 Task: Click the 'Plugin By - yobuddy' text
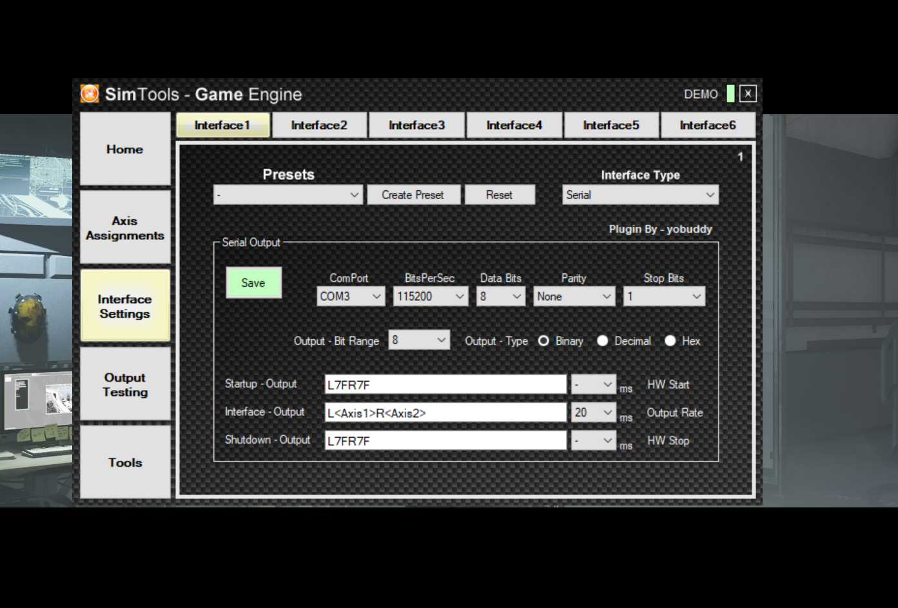click(x=660, y=229)
